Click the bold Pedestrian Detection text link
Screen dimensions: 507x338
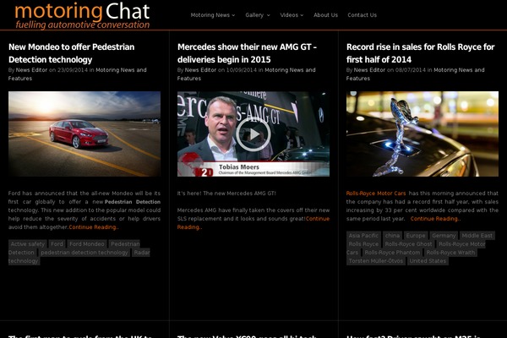pyautogui.click(x=133, y=202)
